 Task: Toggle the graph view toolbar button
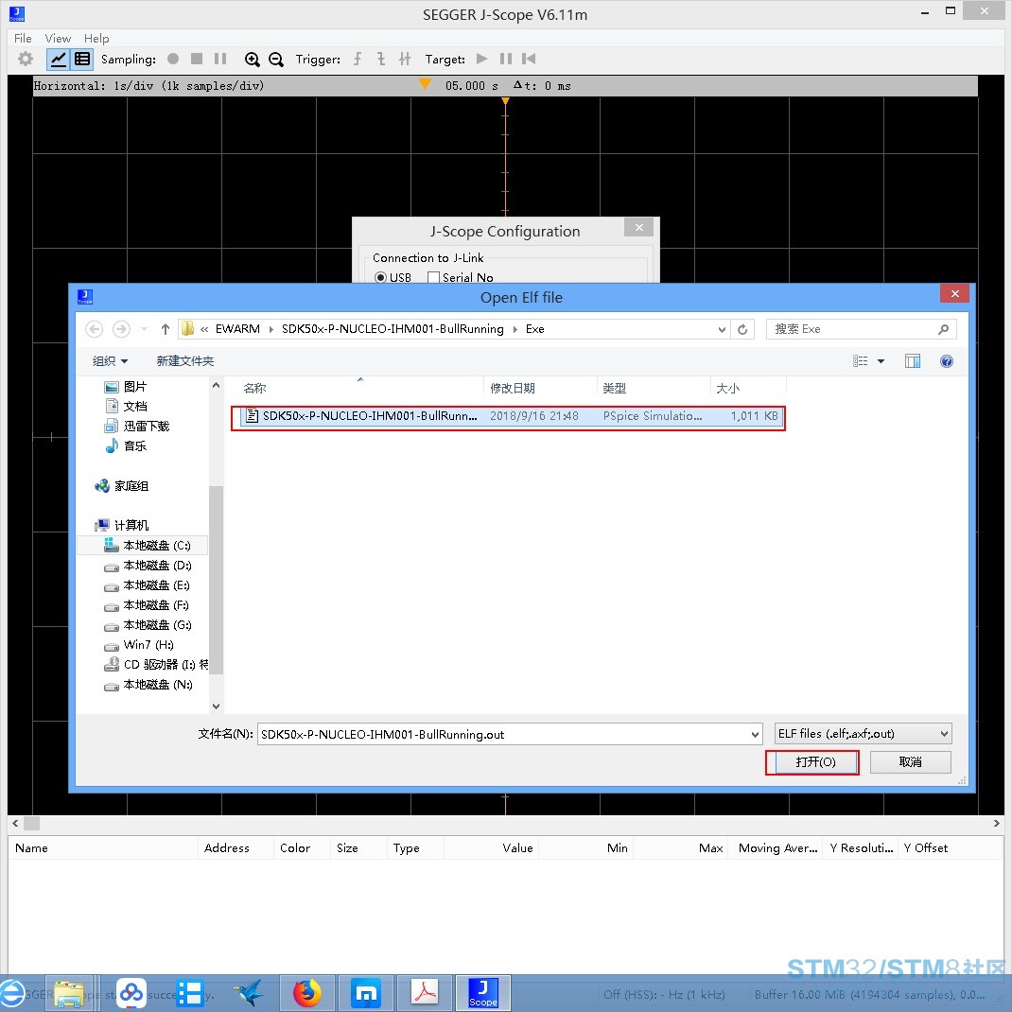58,60
